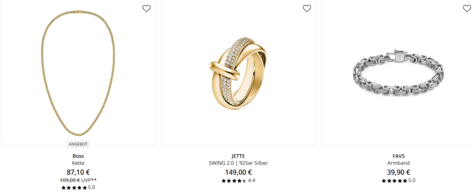Open the silver FAVS bracelet product image

(399, 73)
